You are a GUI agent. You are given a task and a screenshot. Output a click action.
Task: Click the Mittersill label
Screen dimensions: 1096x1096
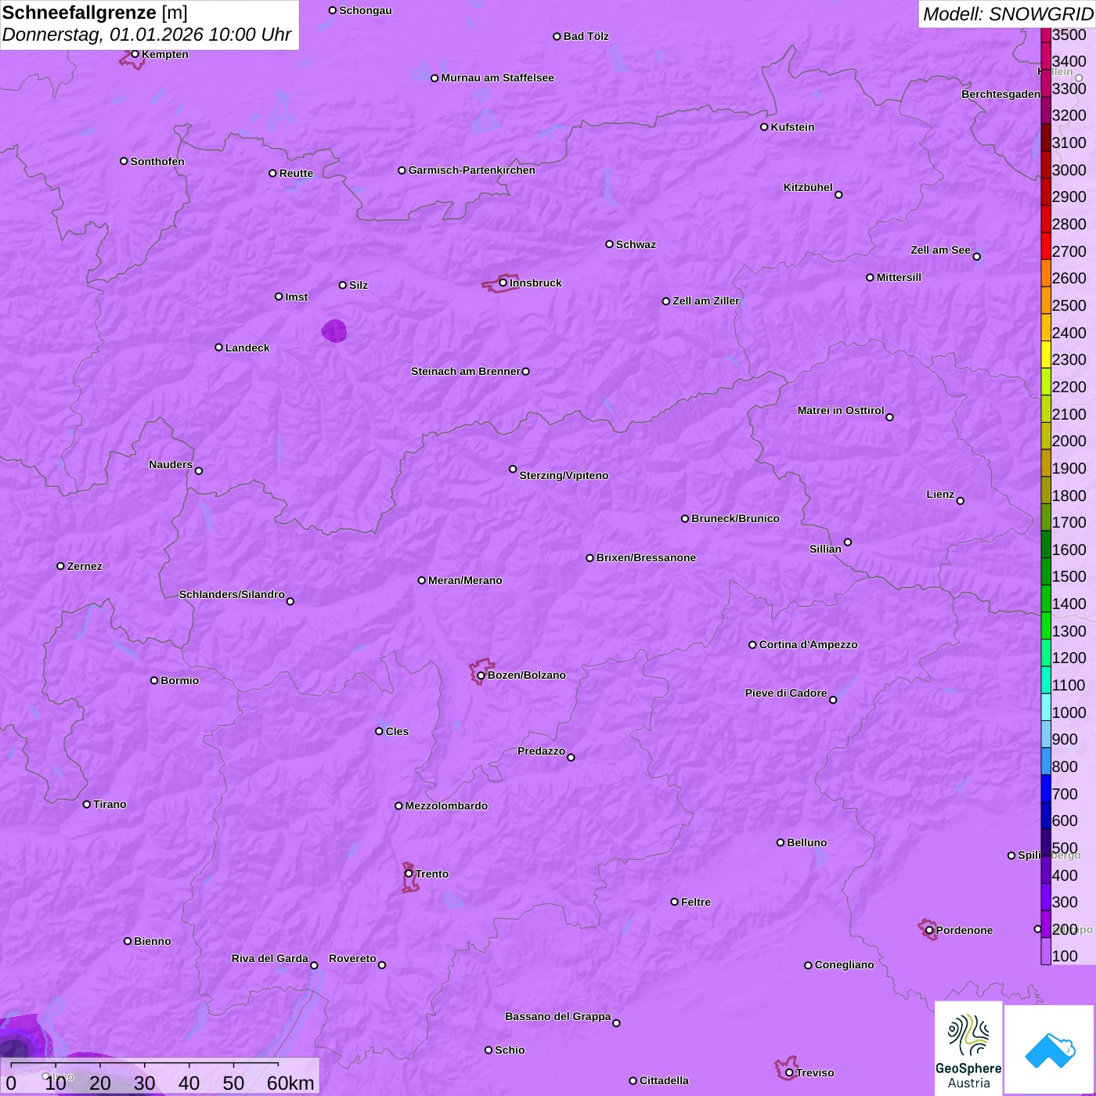(899, 277)
